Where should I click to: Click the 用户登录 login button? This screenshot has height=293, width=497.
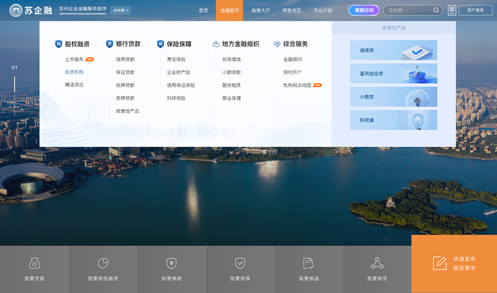[475, 10]
